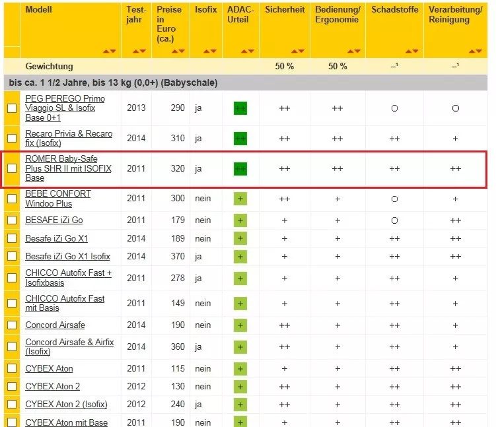Open the CYBEX Aton mit Base link

coord(67,422)
